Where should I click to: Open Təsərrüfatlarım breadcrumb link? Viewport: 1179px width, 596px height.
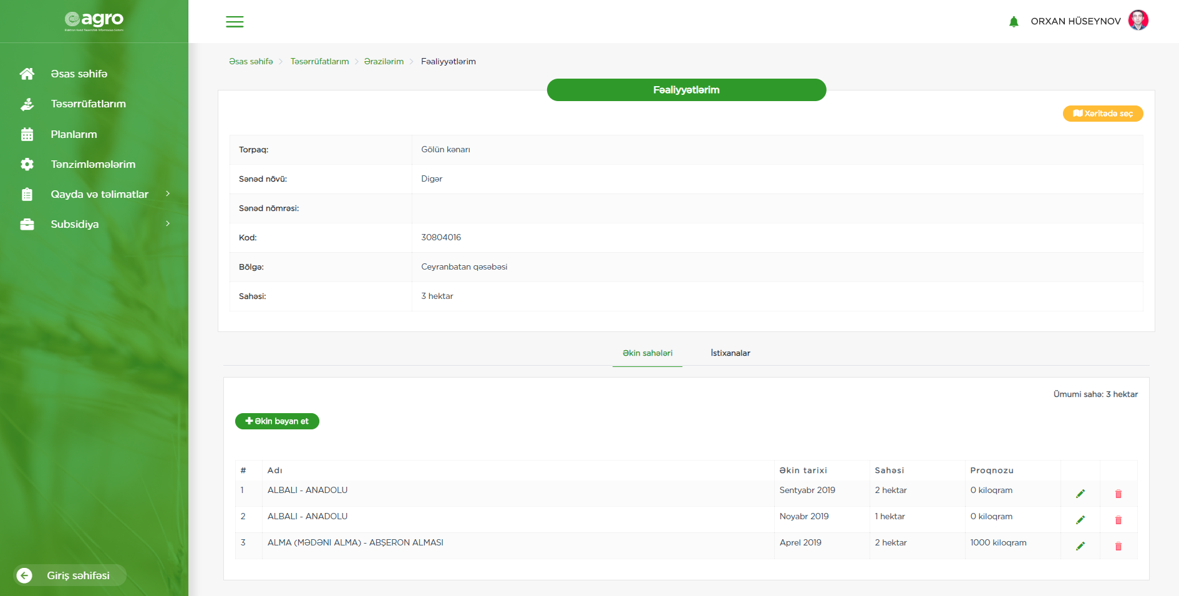click(x=319, y=61)
